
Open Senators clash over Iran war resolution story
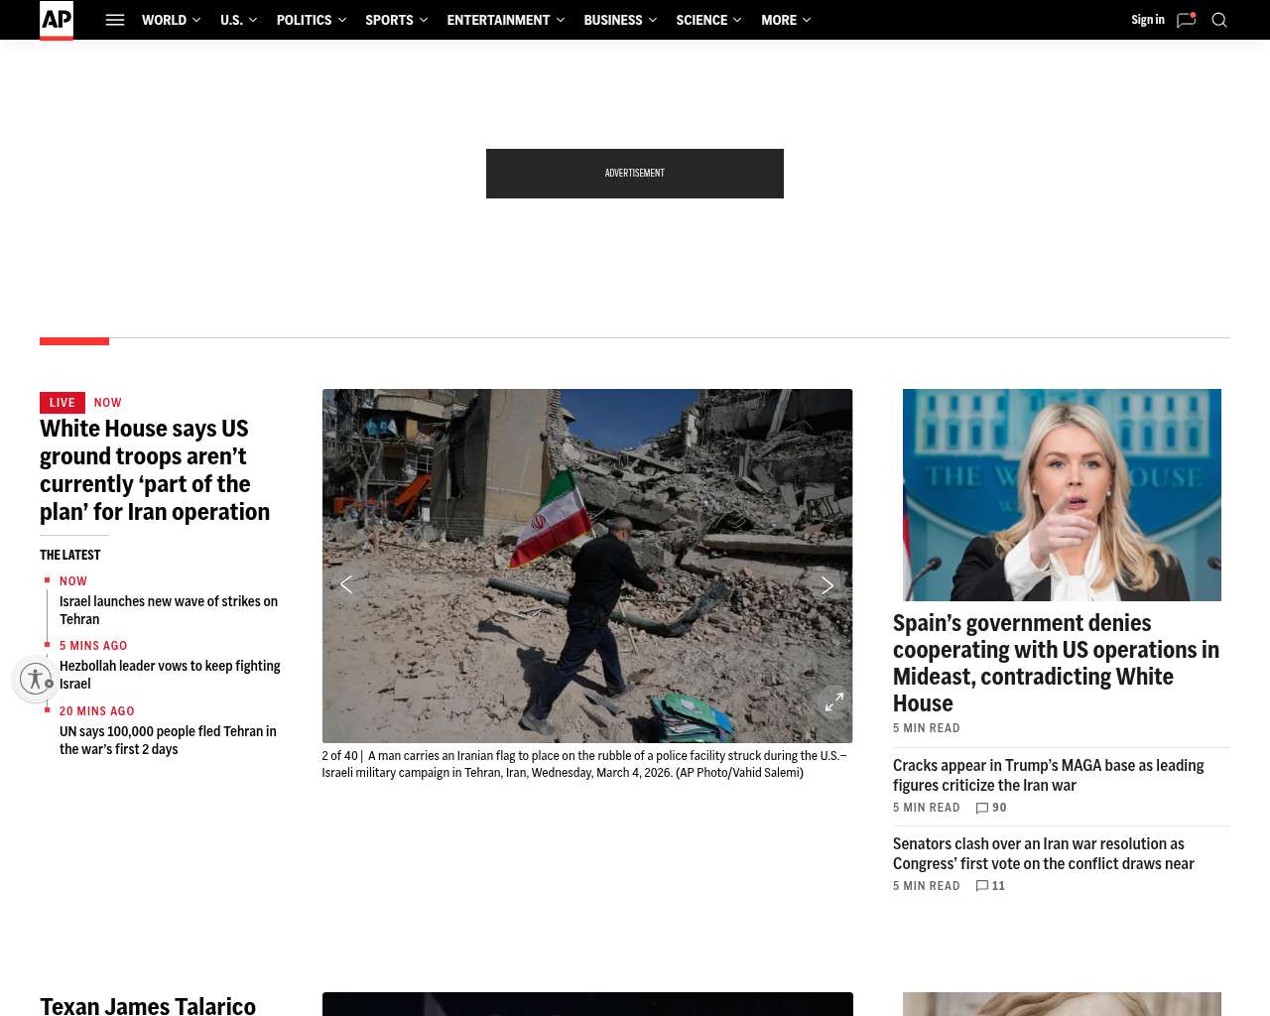(1043, 853)
